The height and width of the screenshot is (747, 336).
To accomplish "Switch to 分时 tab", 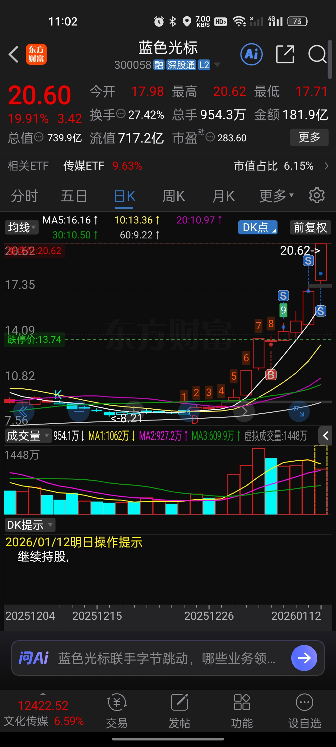I will tap(25, 196).
